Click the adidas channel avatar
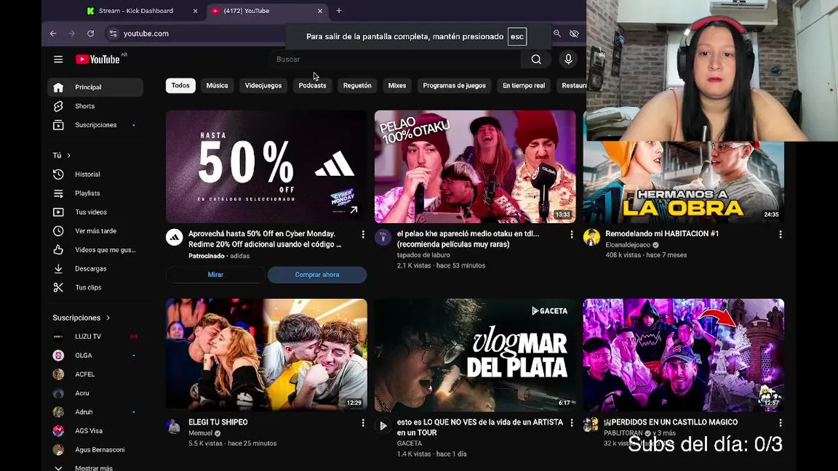 174,237
